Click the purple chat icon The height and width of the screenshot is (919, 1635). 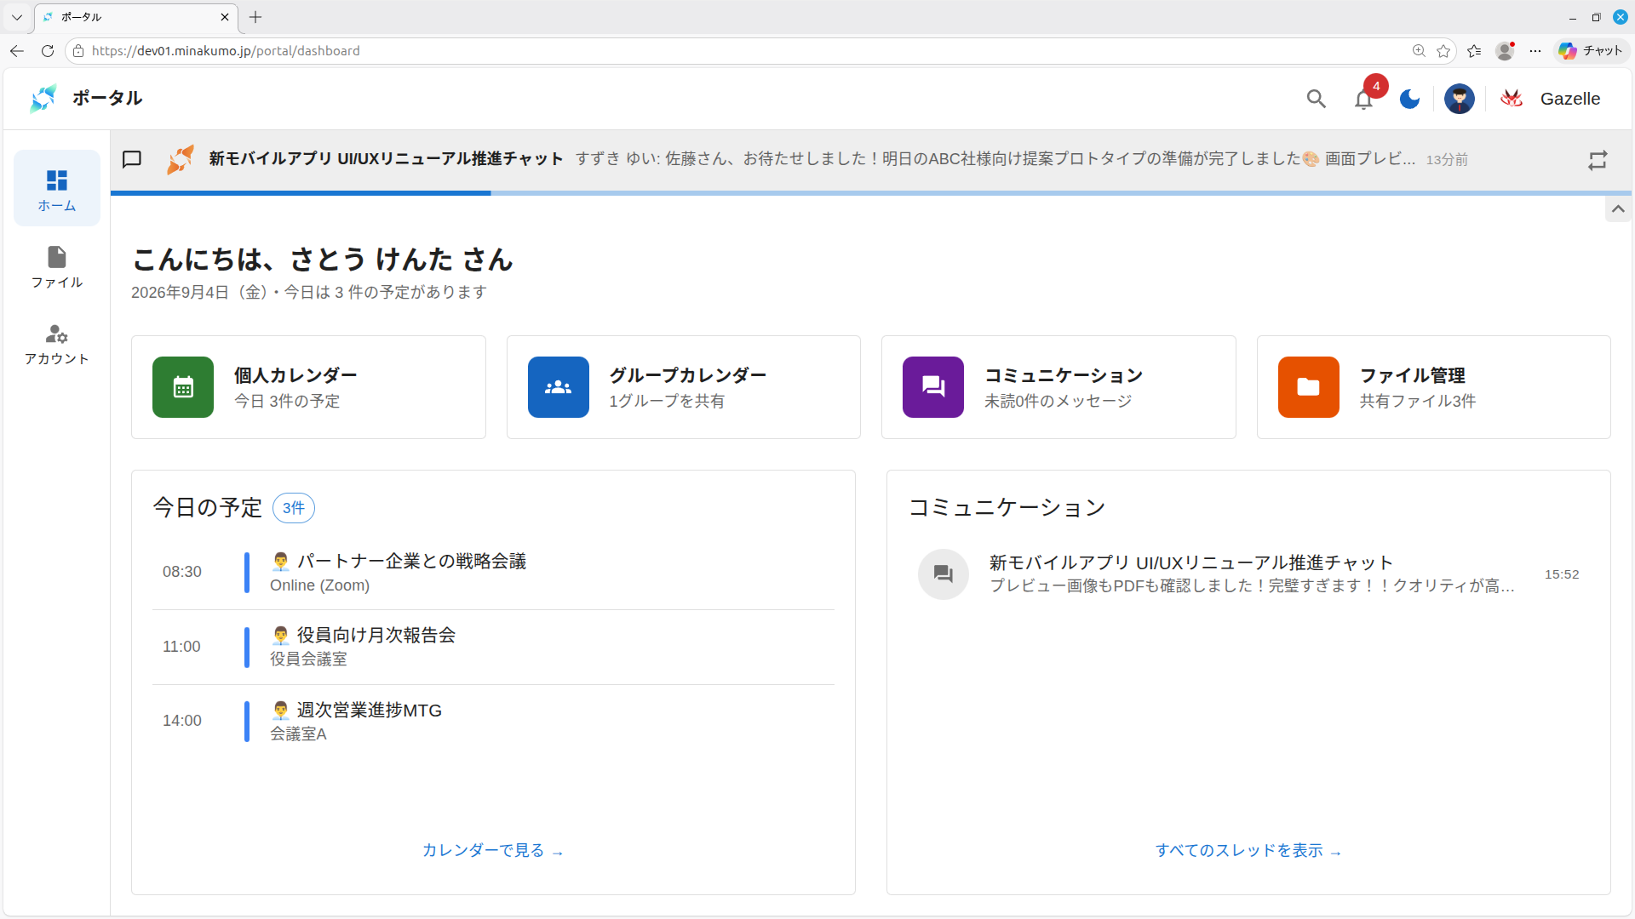(933, 387)
